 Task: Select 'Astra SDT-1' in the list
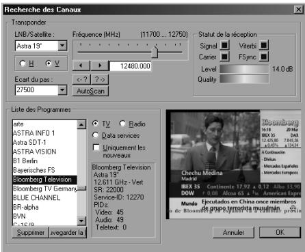pyautogui.click(x=45, y=143)
